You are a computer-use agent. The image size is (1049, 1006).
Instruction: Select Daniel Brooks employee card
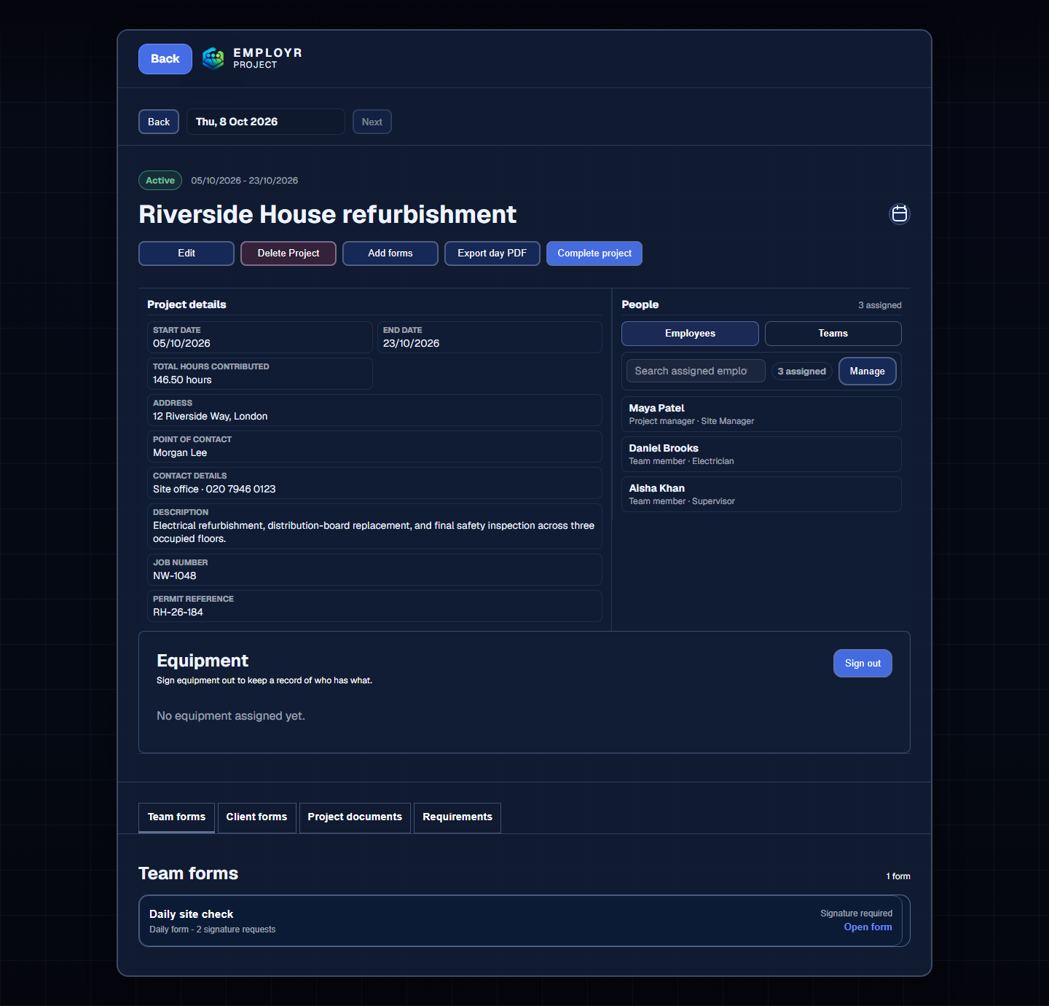(761, 454)
